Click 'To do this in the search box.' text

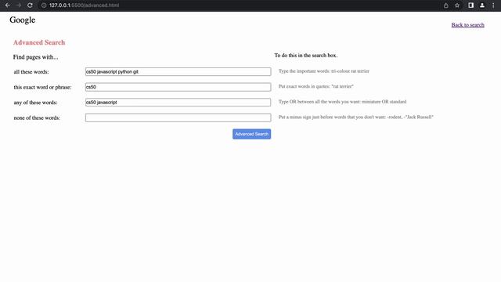coord(306,56)
